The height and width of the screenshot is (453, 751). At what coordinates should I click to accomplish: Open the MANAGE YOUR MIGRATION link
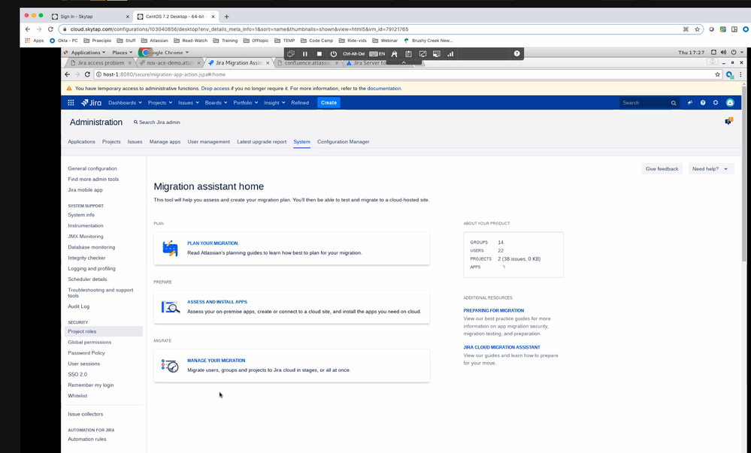[x=216, y=361]
